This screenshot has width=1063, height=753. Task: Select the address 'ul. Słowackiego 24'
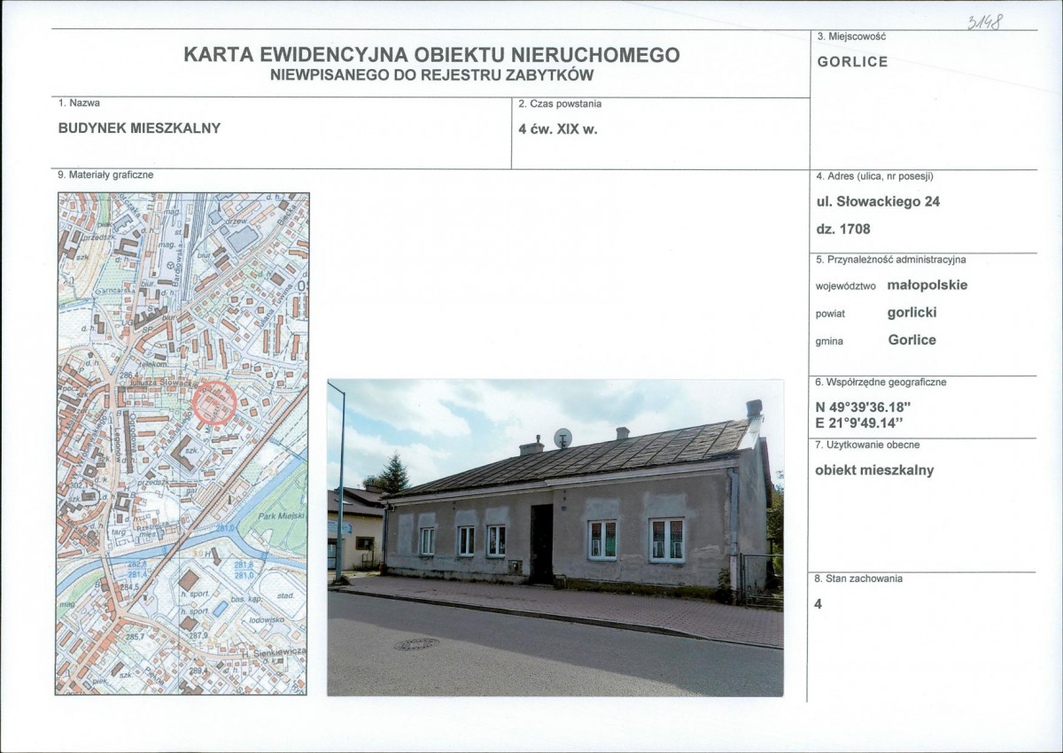tap(878, 202)
